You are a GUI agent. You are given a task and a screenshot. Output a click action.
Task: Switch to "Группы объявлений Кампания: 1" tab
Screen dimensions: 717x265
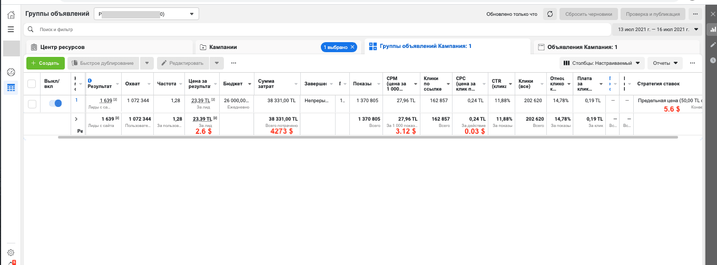447,46
